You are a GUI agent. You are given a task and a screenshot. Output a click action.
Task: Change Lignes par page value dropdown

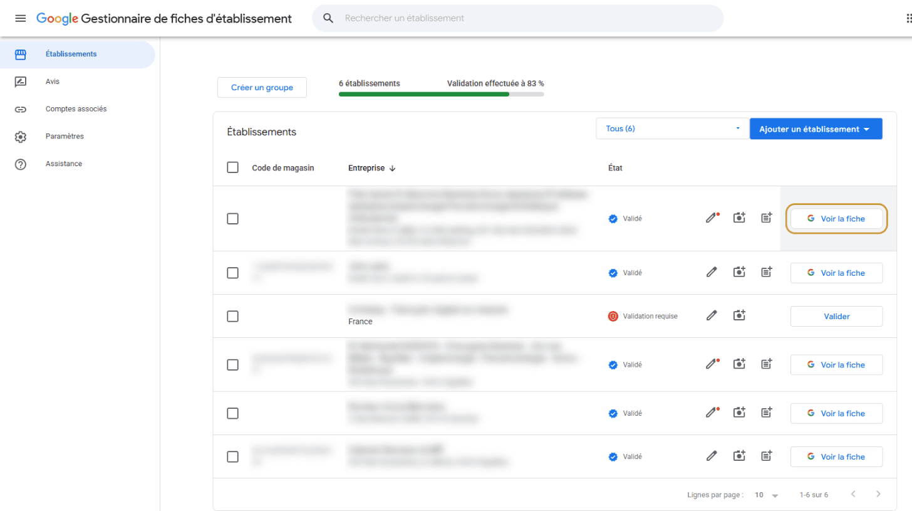point(766,495)
